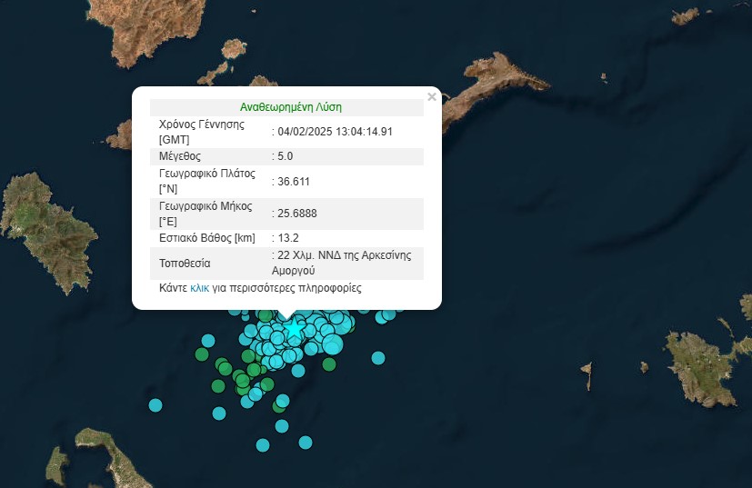Click the 'Χρόνος Γέννησης [GMT]' label
Screen dimensions: 752x488
click(201, 132)
